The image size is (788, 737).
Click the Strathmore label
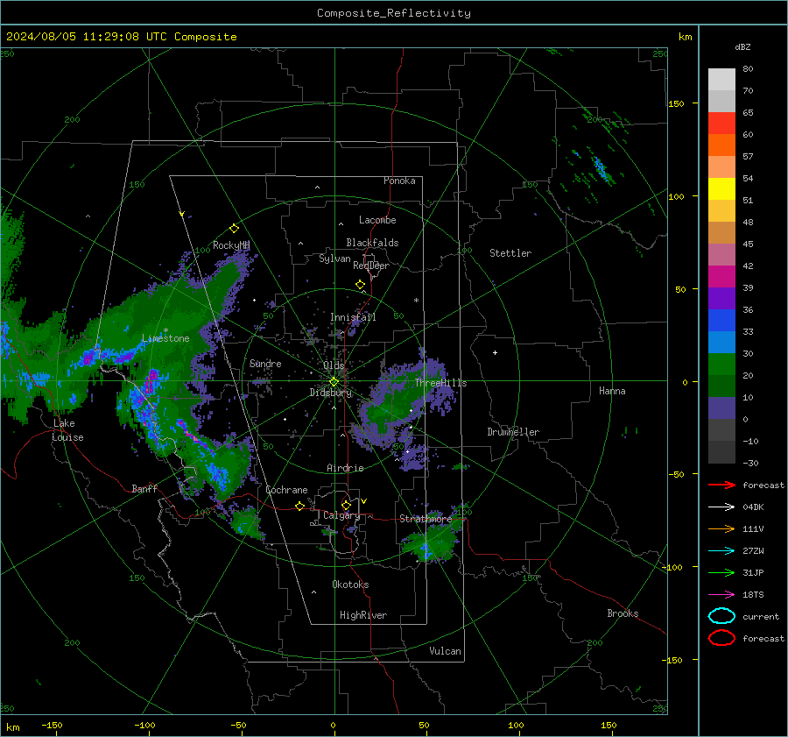426,519
